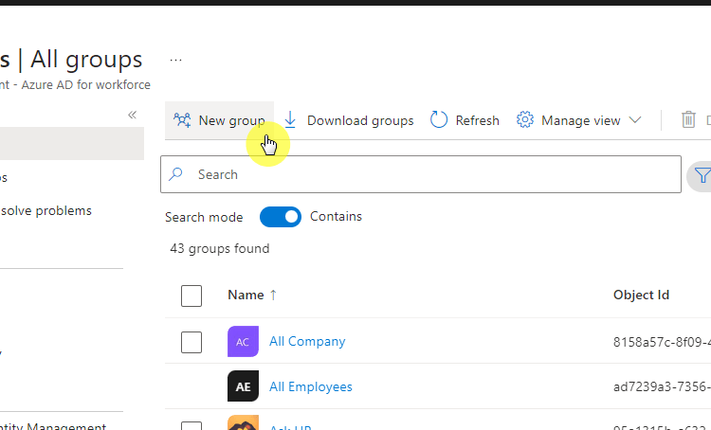Open the ellipsis more options menu
711x430 pixels.
[176, 60]
